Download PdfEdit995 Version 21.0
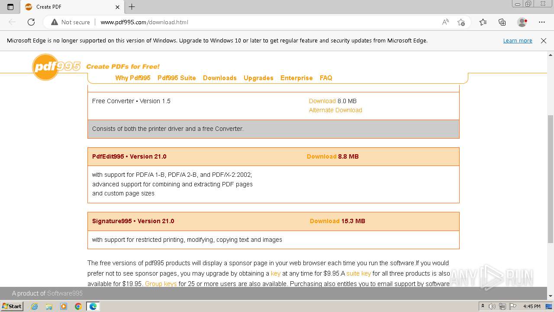This screenshot has height=312, width=554. pos(322,156)
